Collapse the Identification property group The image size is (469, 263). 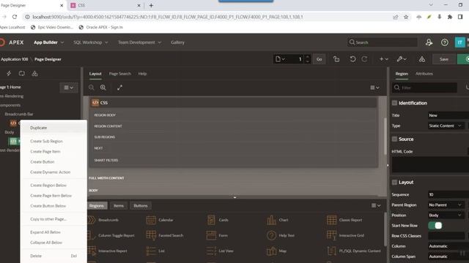[x=394, y=103]
